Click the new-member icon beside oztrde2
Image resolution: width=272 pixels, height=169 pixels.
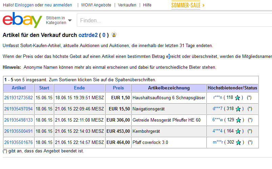(x=114, y=35)
